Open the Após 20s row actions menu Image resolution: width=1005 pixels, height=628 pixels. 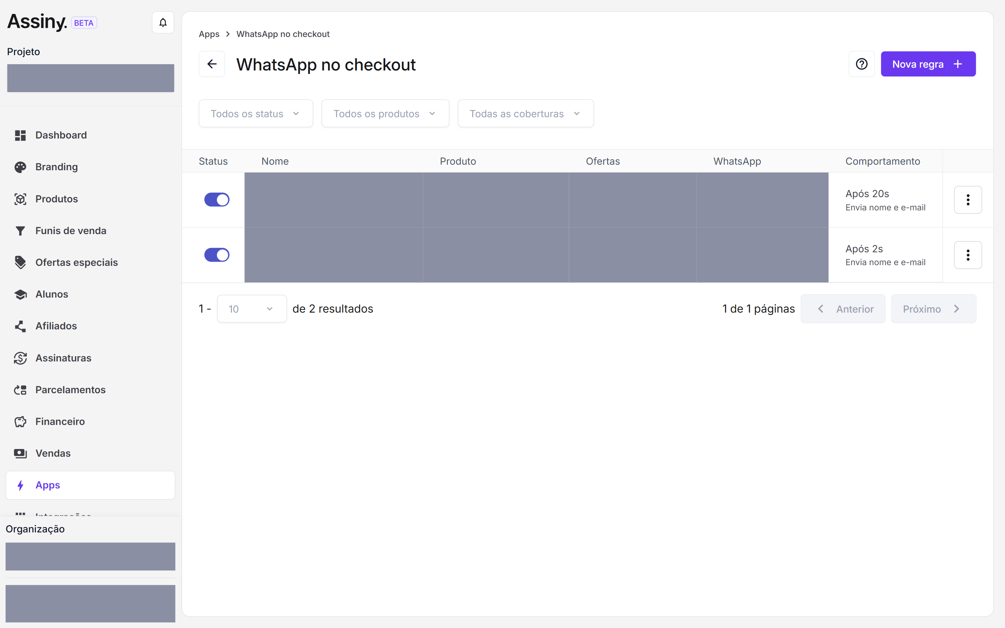click(x=968, y=200)
